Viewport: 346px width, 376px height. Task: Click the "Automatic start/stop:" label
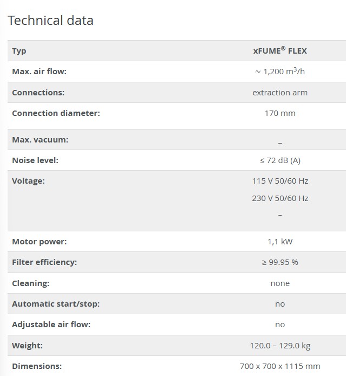(x=56, y=304)
